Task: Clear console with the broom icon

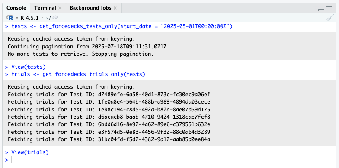Action: pyautogui.click(x=329, y=18)
